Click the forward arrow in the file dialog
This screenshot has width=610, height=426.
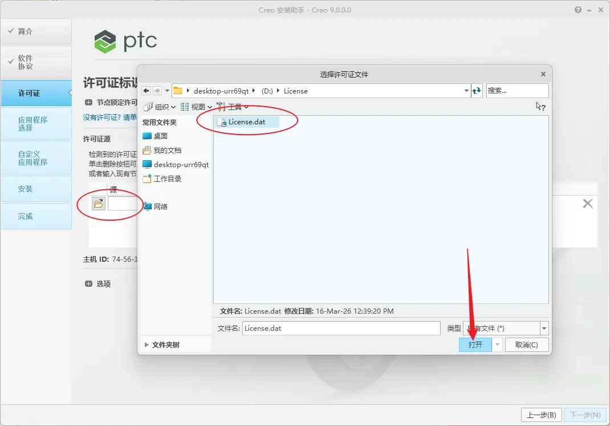157,91
